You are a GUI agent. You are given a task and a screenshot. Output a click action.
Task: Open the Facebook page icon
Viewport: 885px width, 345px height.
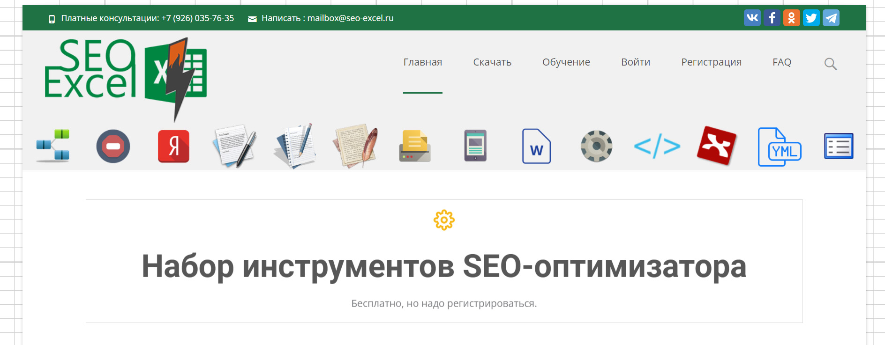click(x=772, y=18)
